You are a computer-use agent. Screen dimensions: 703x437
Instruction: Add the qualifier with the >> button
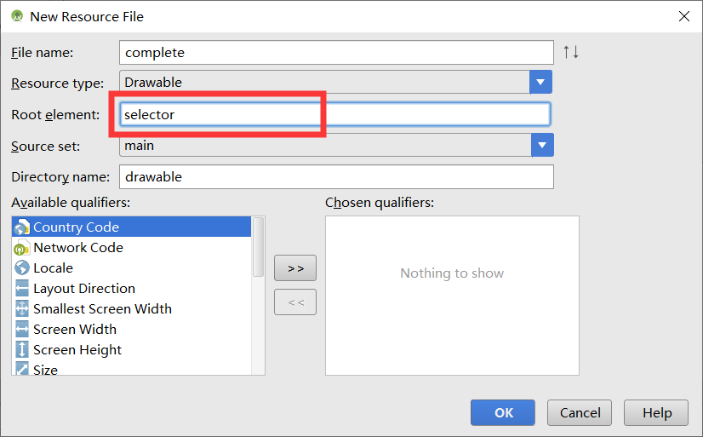point(295,268)
